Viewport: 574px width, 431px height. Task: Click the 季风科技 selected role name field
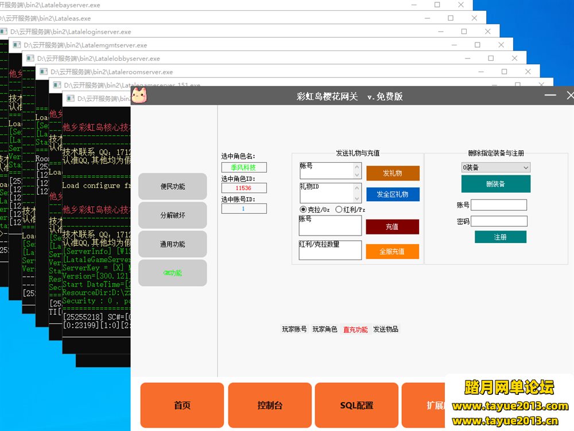point(244,167)
